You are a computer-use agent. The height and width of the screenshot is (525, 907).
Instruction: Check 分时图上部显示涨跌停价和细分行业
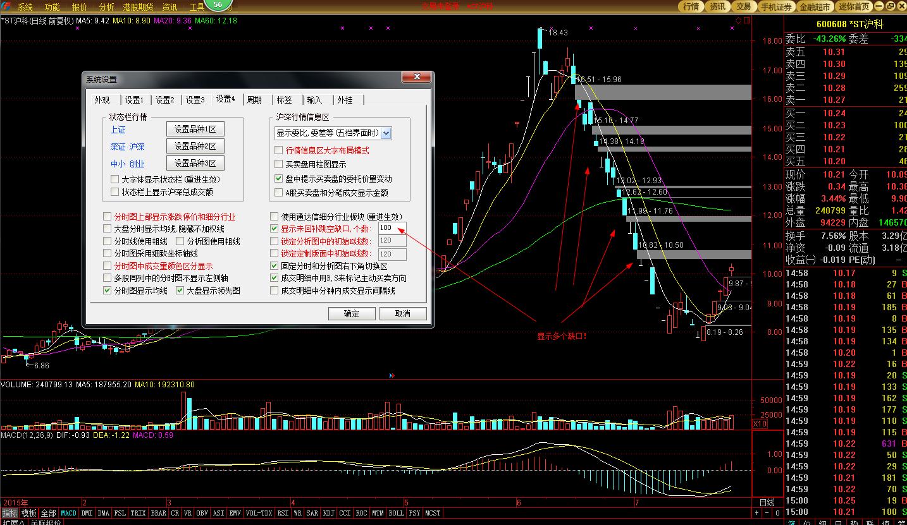[107, 217]
